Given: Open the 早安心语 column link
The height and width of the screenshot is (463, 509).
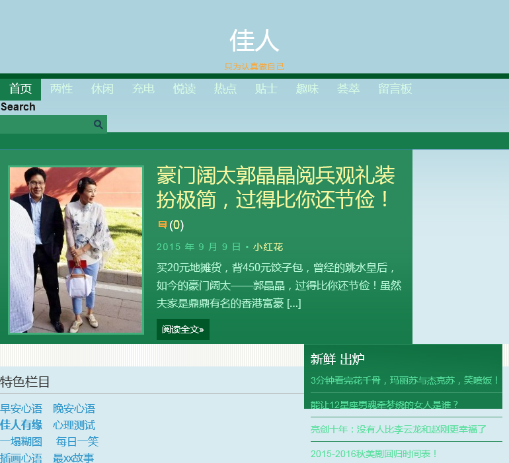Looking at the screenshot, I should click(21, 408).
